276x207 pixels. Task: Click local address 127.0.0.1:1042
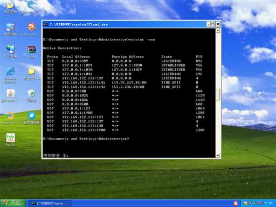tap(77, 74)
